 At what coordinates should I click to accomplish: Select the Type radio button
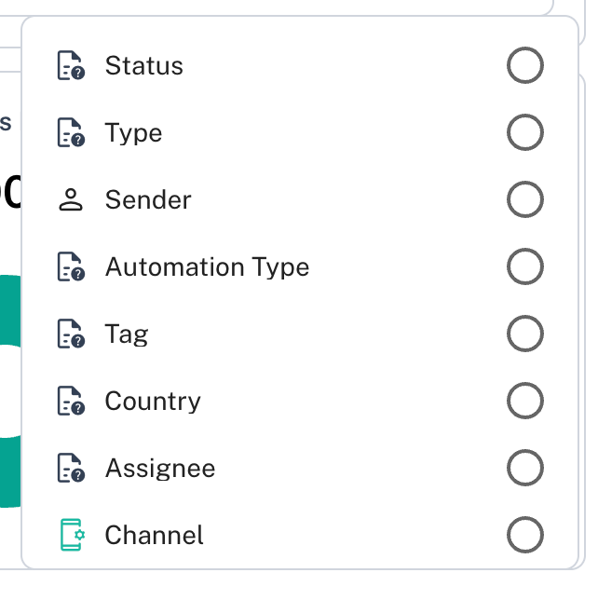[x=525, y=133]
